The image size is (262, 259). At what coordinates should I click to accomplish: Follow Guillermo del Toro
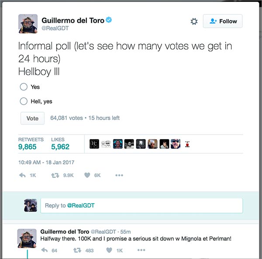pos(223,21)
